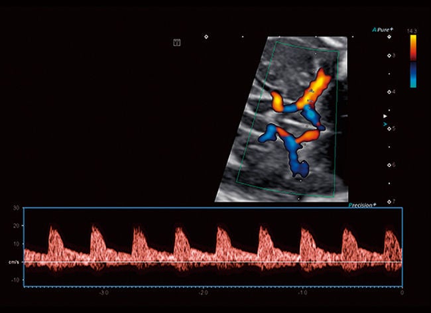Click the 20 value on velocity scale
Screen dimensions: 431x313
pos(17,226)
